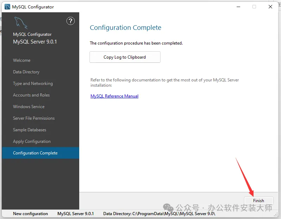Click 'MySQL Server 9.0.1' in status bar
281x219 pixels.
click(x=75, y=214)
